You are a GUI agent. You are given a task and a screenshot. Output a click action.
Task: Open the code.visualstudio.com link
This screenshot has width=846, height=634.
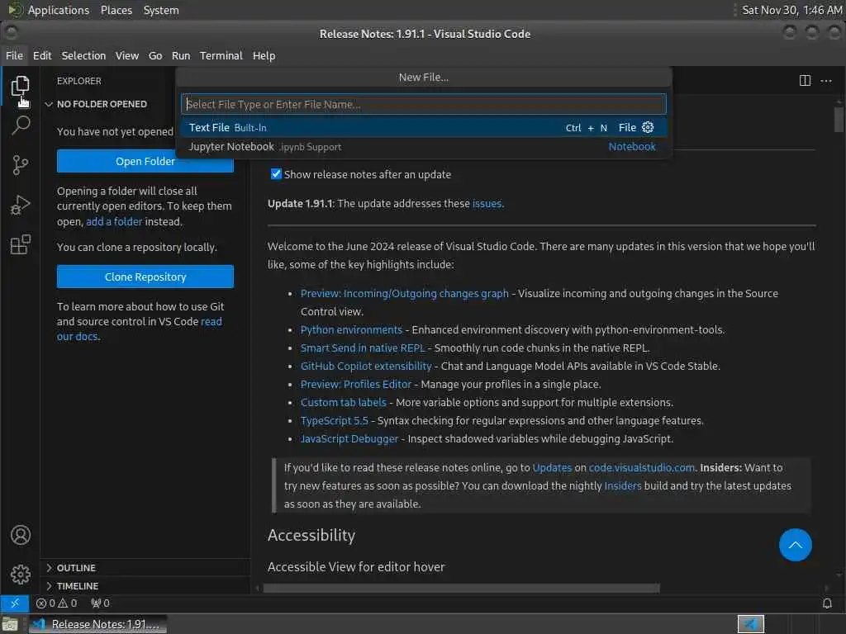(x=641, y=467)
